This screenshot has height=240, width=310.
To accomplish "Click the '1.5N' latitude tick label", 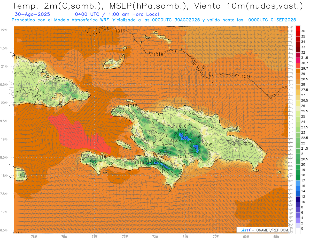I will tap(4, 48).
